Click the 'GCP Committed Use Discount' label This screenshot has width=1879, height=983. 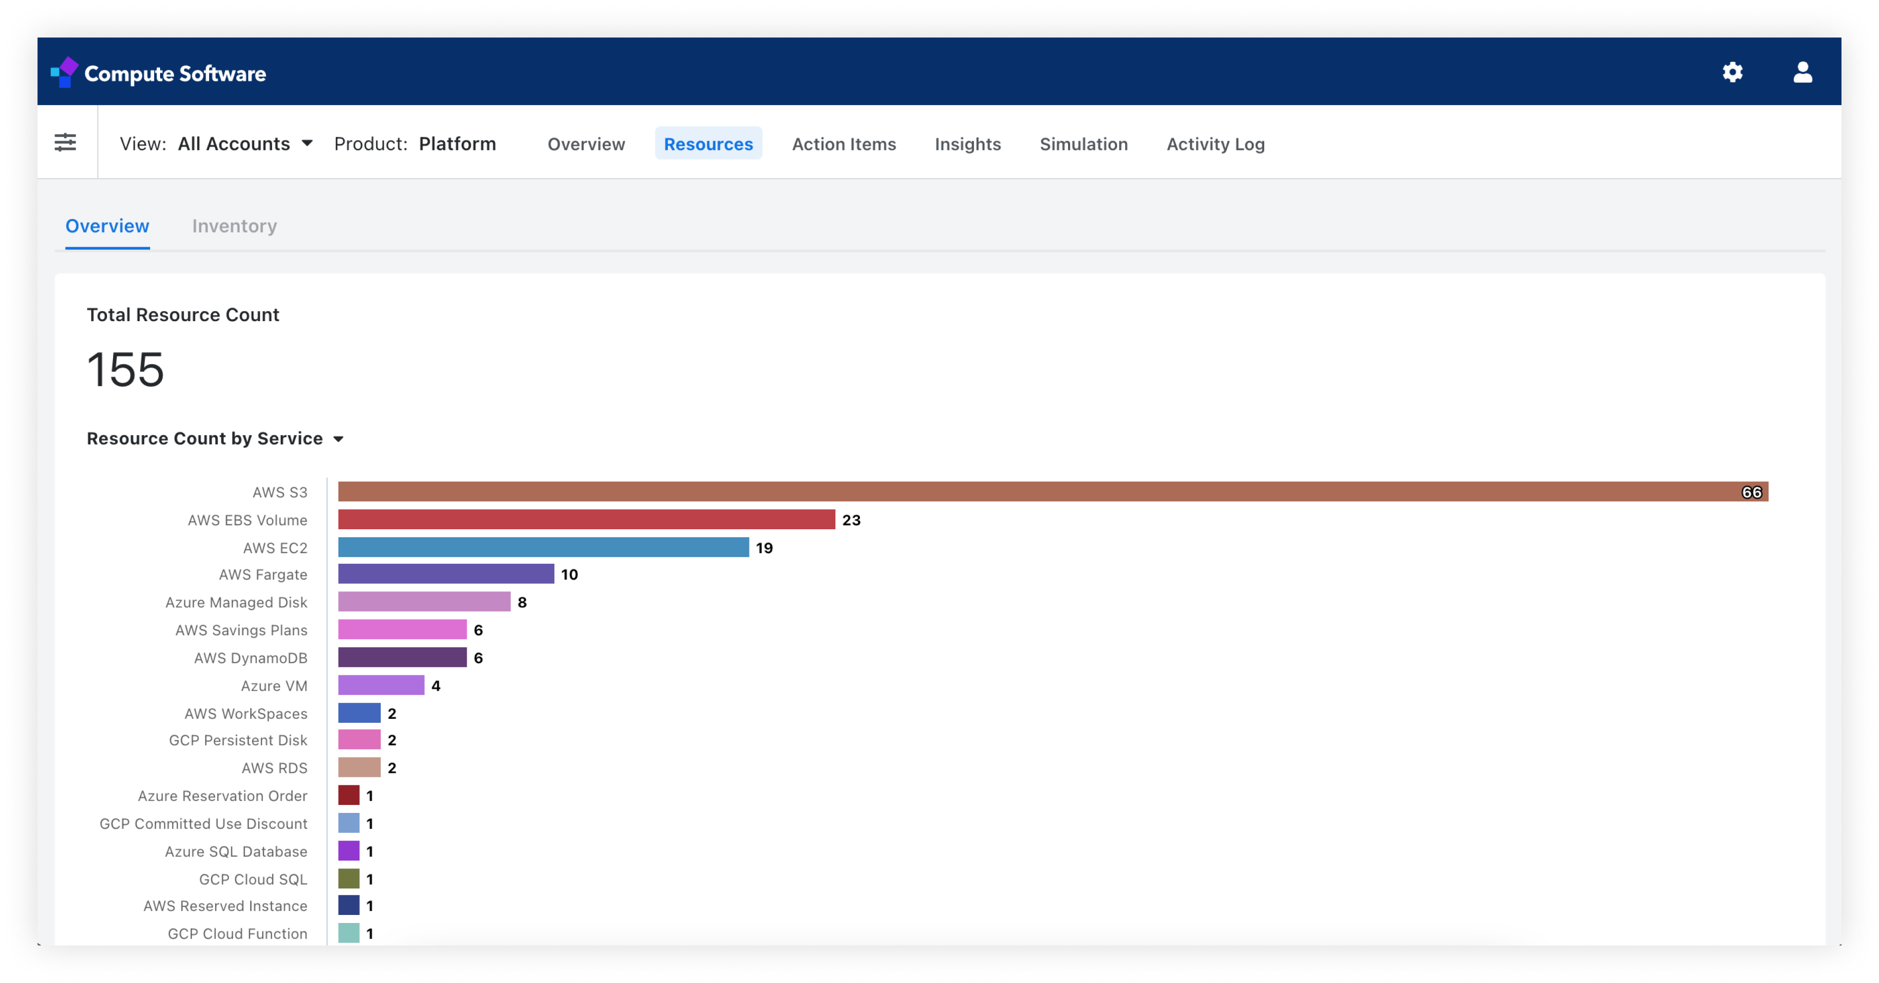204,823
